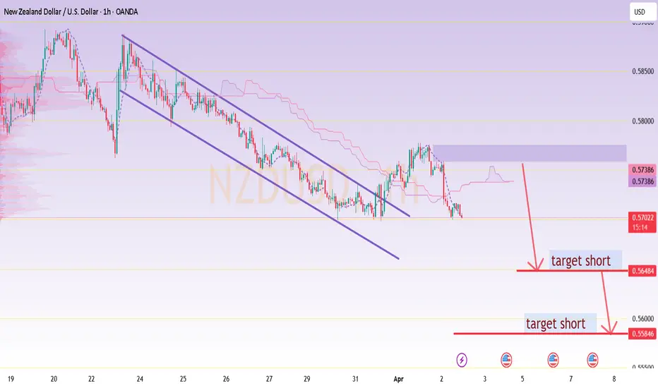Screen dimensions: 658x388
Task: Click the date 25 on the time axis
Action: (x=183, y=379)
